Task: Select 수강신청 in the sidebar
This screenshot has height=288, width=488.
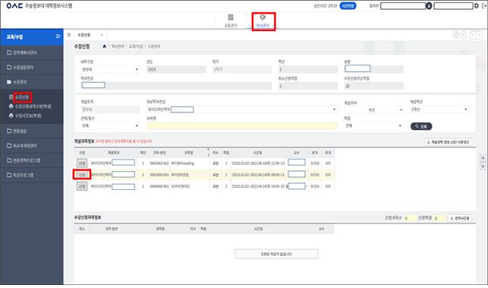Action: [x=22, y=97]
